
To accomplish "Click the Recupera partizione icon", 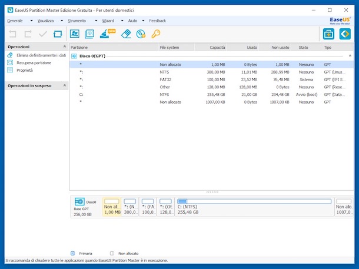I will click(x=10, y=62).
